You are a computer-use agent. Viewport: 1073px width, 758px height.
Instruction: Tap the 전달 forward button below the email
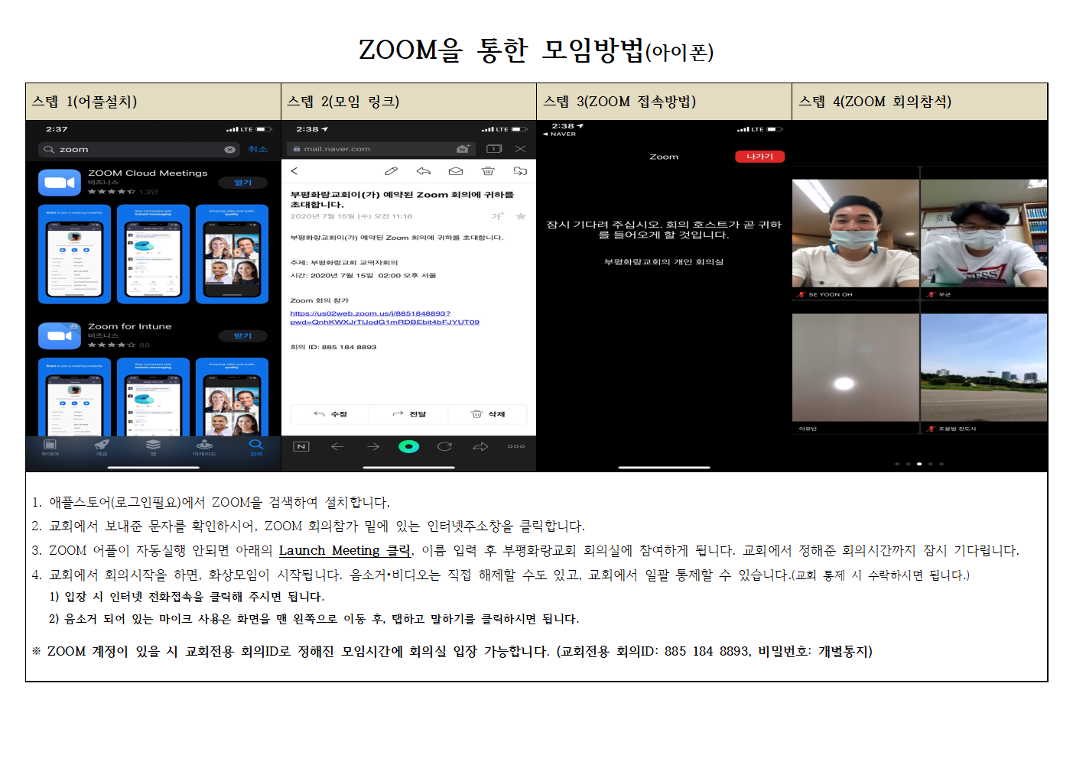coord(409,414)
